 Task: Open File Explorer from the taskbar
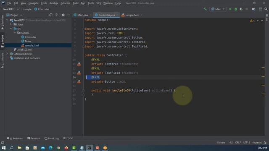(x=19, y=148)
